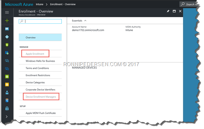Click the magnifier icon in blade search box
Image resolution: width=204 pixels, height=129 pixels.
[22, 21]
